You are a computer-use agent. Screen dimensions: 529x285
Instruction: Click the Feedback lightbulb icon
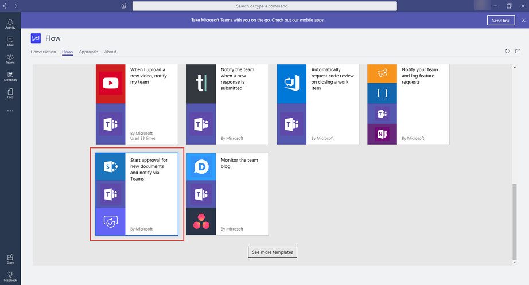[x=10, y=277]
